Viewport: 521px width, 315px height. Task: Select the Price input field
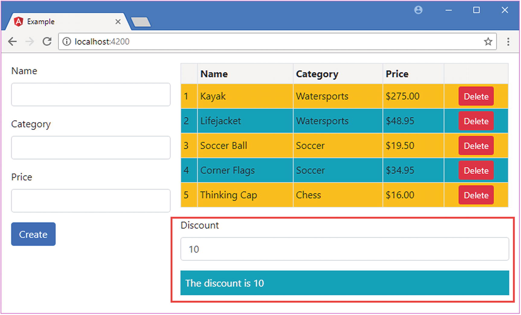[x=91, y=201]
